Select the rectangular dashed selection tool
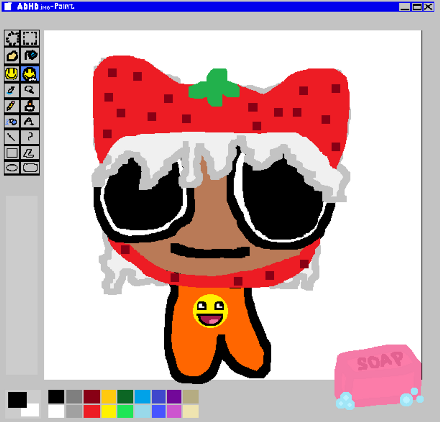Viewport: 440px width, 422px height. click(30, 38)
